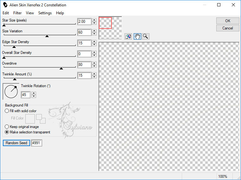The width and height of the screenshot is (241, 180).
Task: Click the Alien Skin app icon in title bar
Action: [5, 5]
